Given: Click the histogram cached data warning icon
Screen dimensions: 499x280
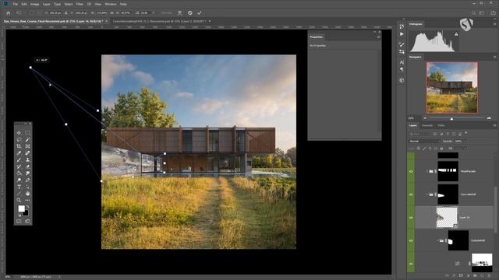Looking at the screenshot, I should tap(456, 34).
